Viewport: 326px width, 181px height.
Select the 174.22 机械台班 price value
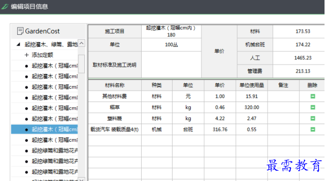303,45
